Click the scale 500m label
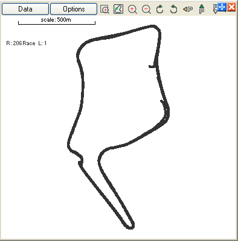The image size is (238, 241). [56, 20]
